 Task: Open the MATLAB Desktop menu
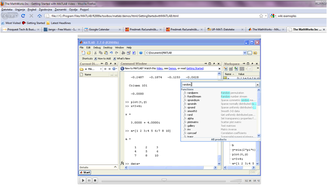point(108,48)
